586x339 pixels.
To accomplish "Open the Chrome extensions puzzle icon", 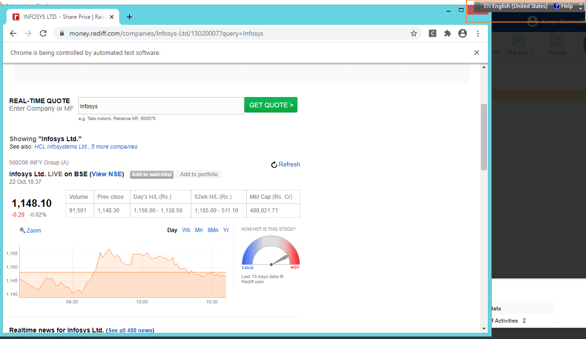I will pyautogui.click(x=448, y=33).
